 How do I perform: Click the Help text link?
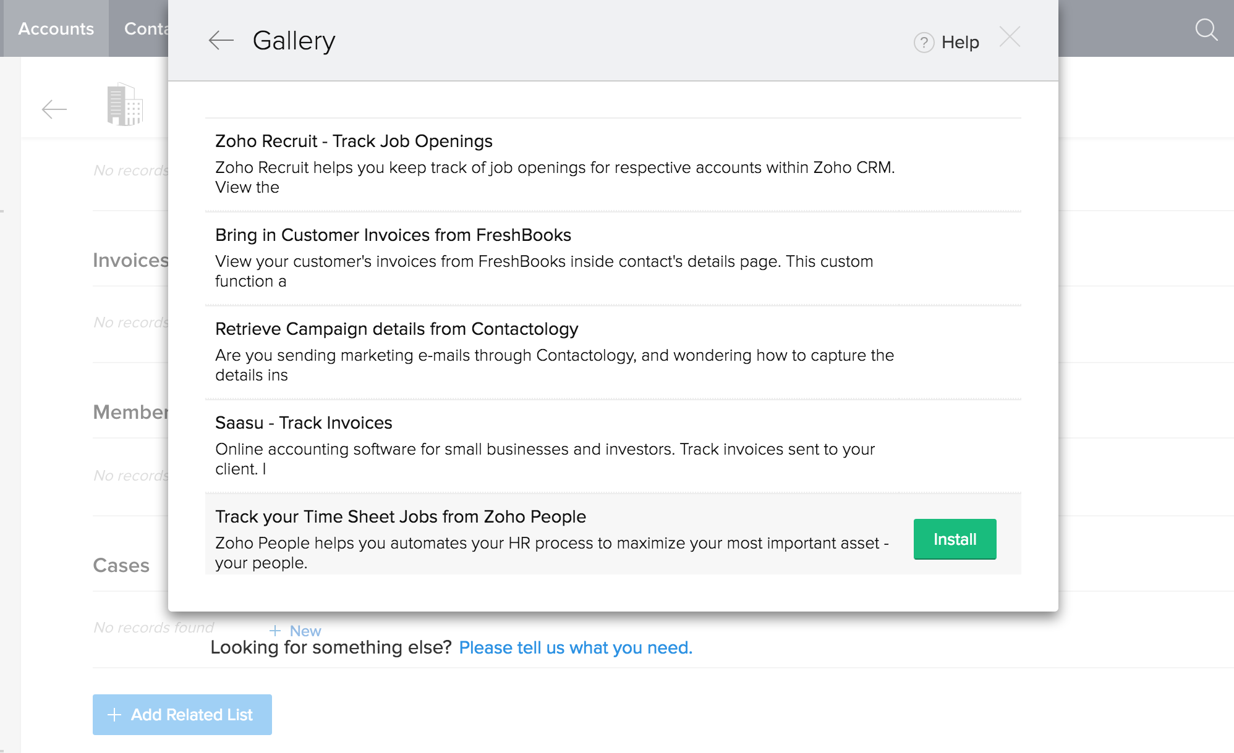[960, 43]
